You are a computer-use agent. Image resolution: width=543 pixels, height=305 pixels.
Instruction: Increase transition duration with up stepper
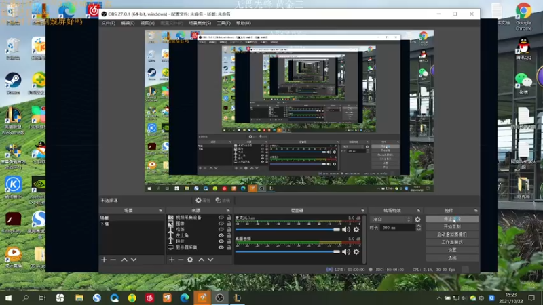click(x=419, y=226)
